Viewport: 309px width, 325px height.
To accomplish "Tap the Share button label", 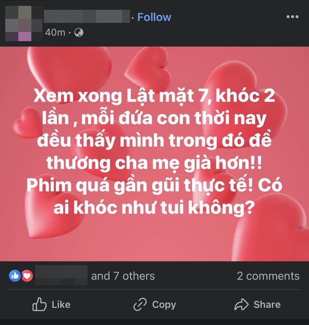I will (x=267, y=304).
